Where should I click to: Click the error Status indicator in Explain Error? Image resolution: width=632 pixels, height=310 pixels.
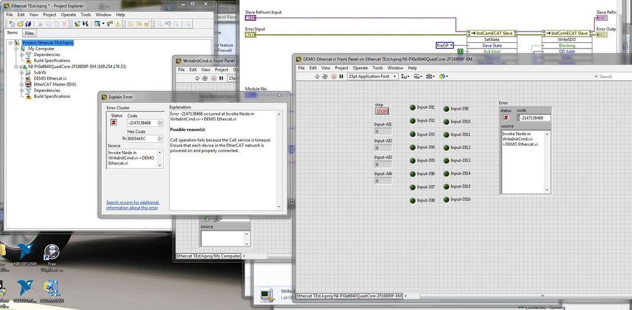coord(115,122)
